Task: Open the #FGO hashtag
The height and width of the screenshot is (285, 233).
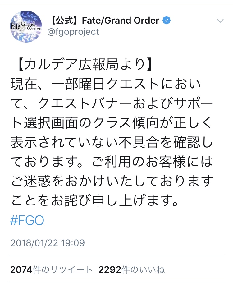Action: coord(27,220)
